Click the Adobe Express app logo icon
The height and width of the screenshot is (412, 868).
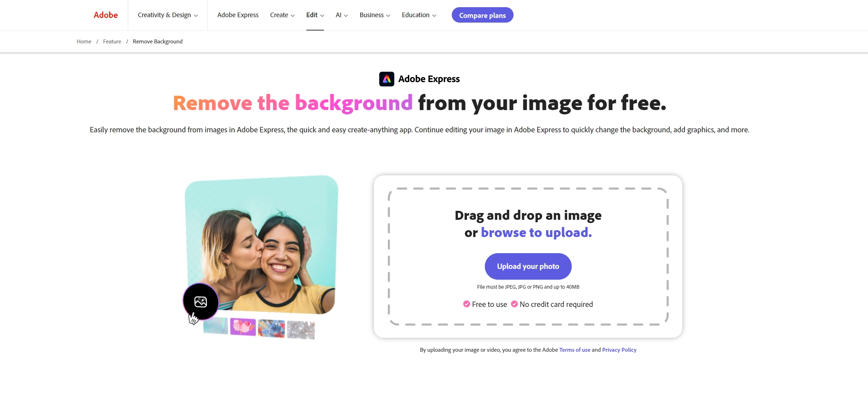[x=386, y=79]
